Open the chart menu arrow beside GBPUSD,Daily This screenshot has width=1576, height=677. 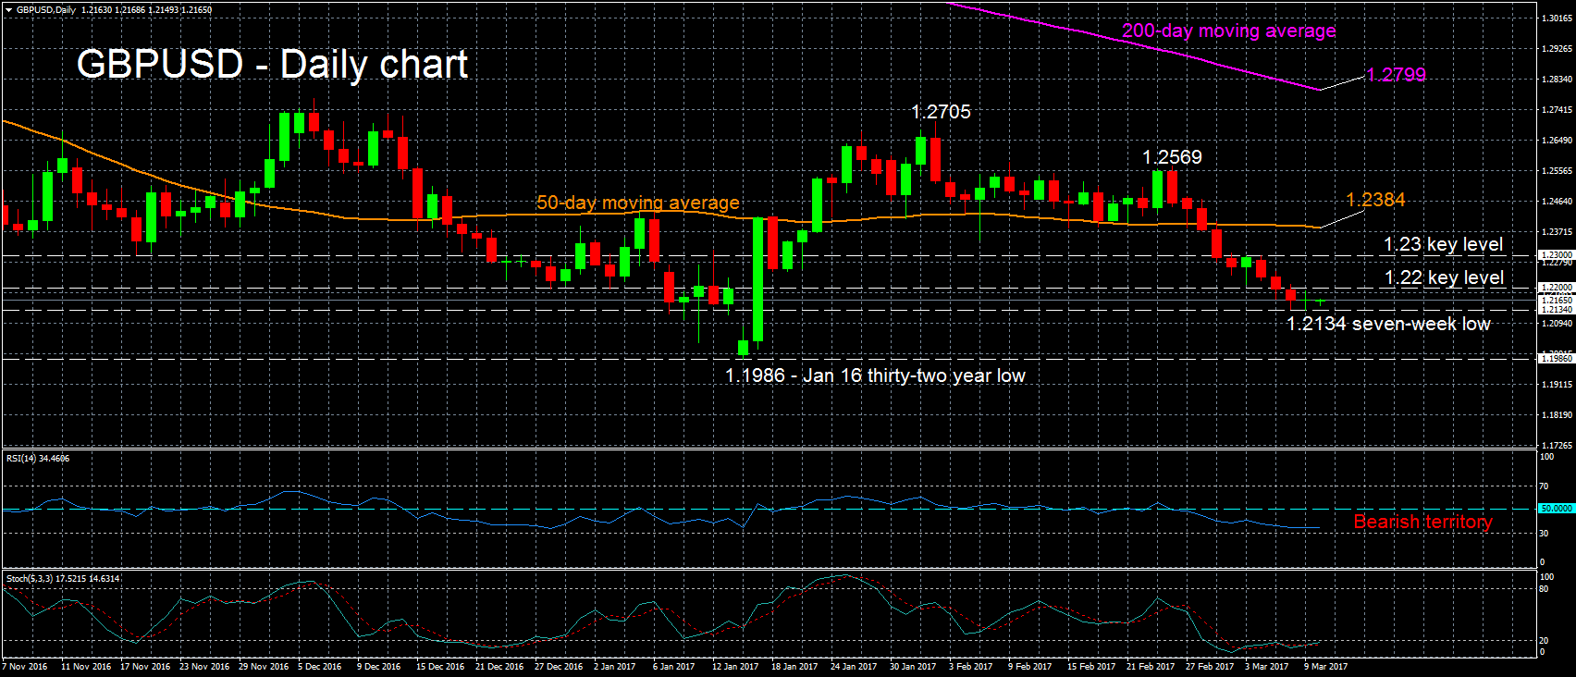click(x=8, y=10)
